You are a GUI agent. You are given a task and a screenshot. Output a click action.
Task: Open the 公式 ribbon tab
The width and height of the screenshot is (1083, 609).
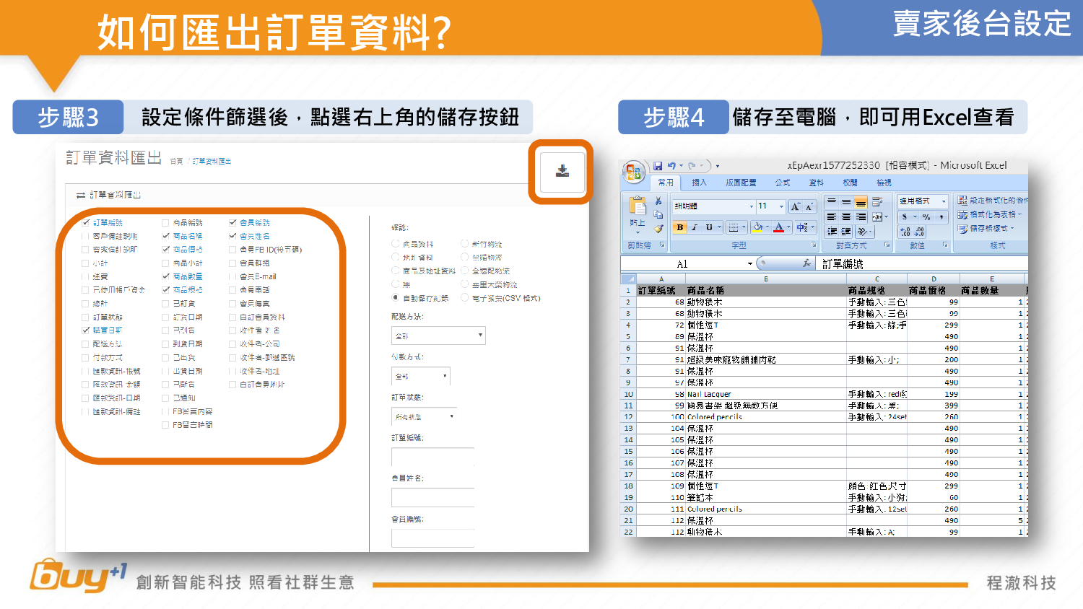pyautogui.click(x=782, y=183)
